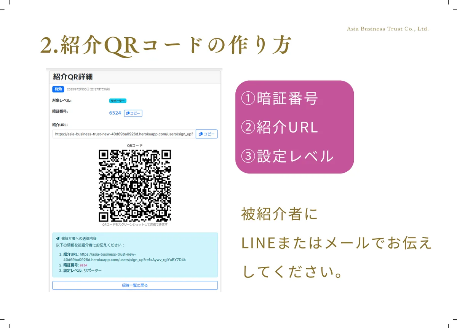Click 設定レベル: サポーター line

(x=82, y=271)
